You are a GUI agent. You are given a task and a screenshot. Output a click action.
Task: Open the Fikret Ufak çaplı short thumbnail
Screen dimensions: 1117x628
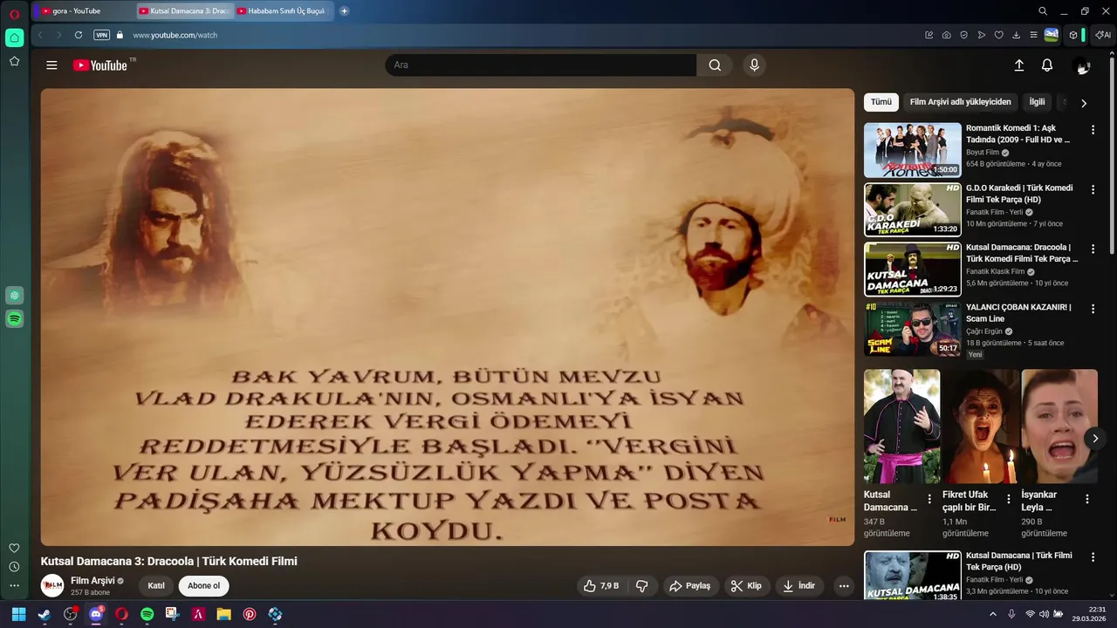coord(981,427)
